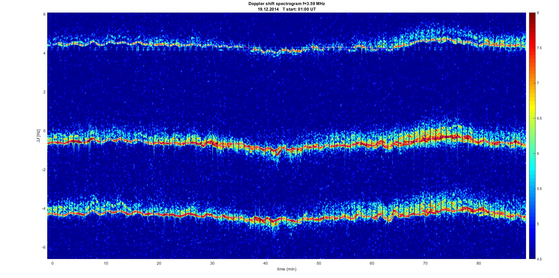Click the x-axis tick label "70"

[x=425, y=263]
